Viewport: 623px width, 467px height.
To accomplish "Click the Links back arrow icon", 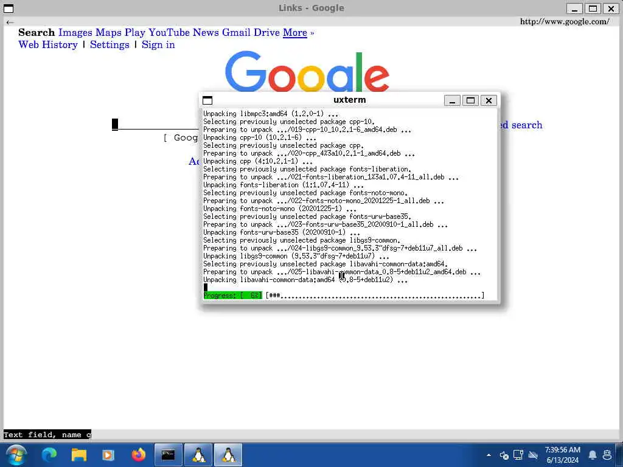I will tap(10, 22).
